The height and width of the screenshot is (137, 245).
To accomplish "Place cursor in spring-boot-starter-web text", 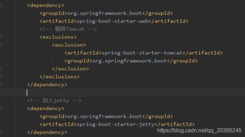I will pos(112,21).
